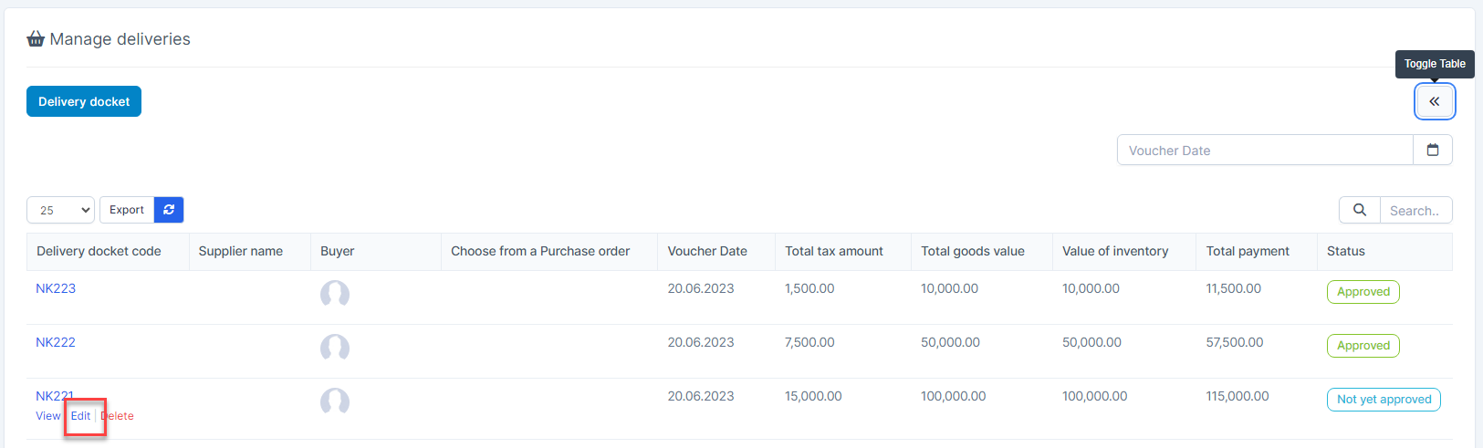Click the Toggle Table chevron button

tap(1434, 101)
